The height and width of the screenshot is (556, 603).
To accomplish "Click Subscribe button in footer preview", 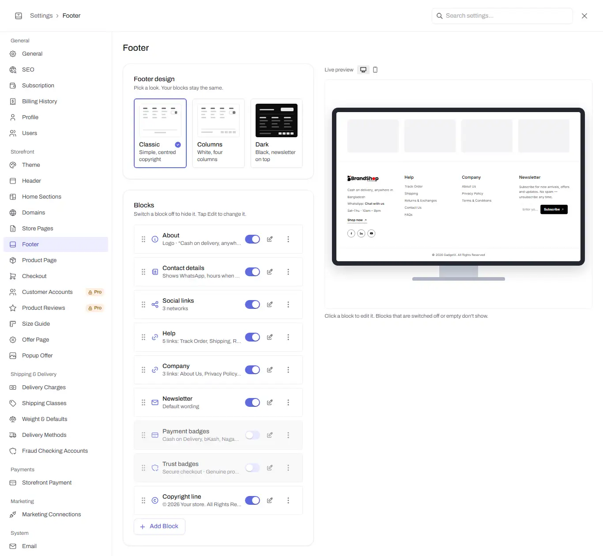I will tap(554, 210).
